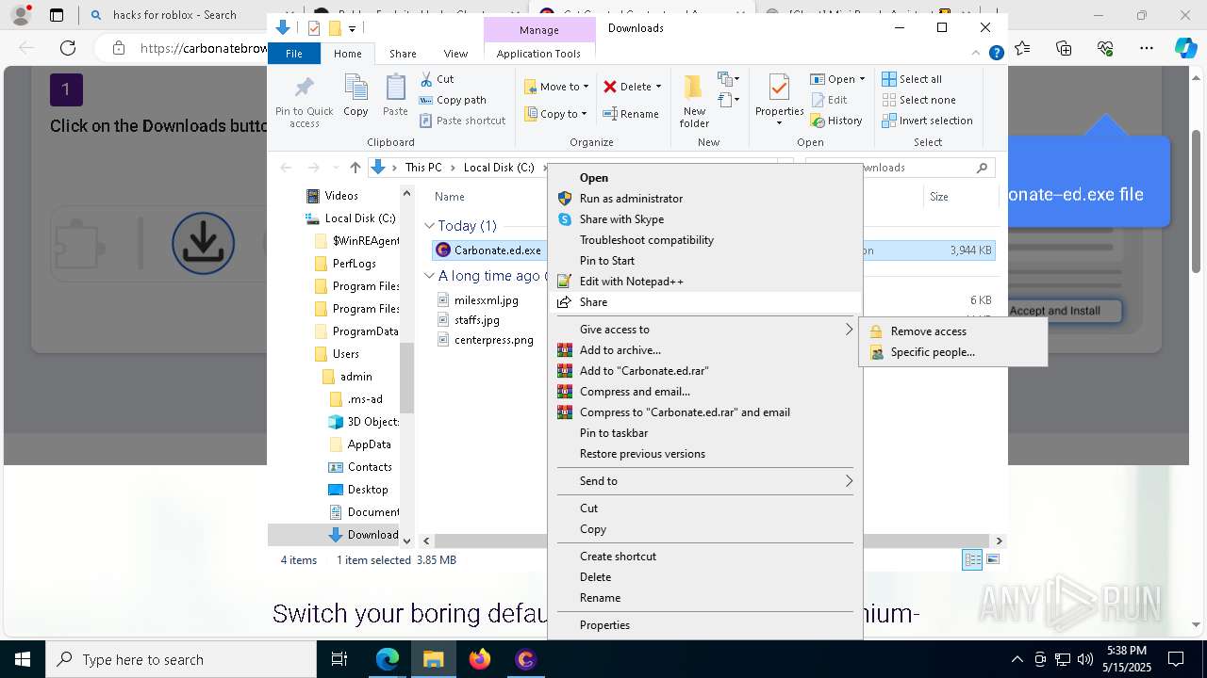Open the File ribbon tab
This screenshot has height=678, width=1207.
click(294, 54)
